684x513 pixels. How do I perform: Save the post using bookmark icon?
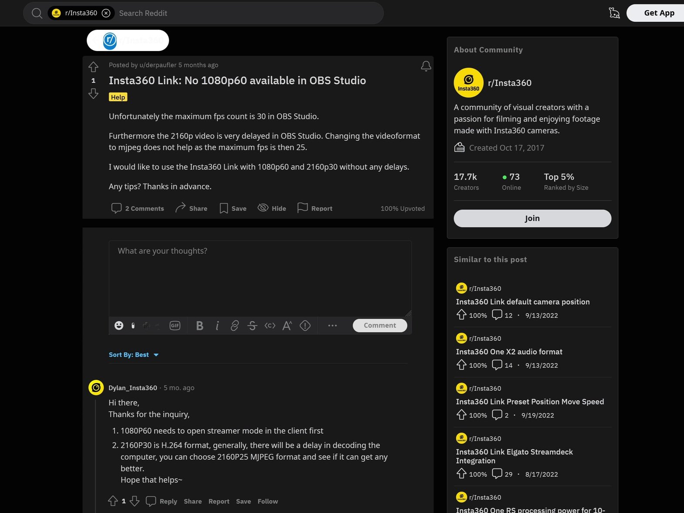pos(233,208)
